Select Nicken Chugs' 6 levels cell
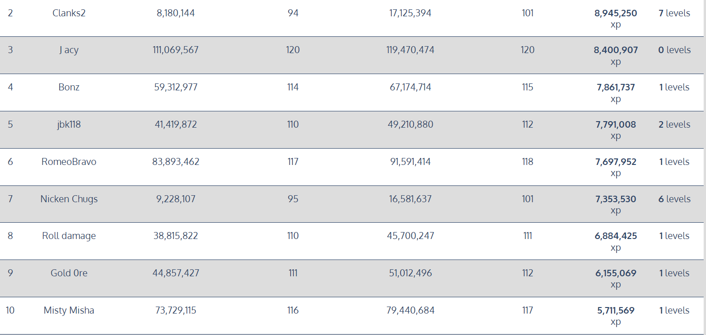This screenshot has width=706, height=335. pos(674,199)
